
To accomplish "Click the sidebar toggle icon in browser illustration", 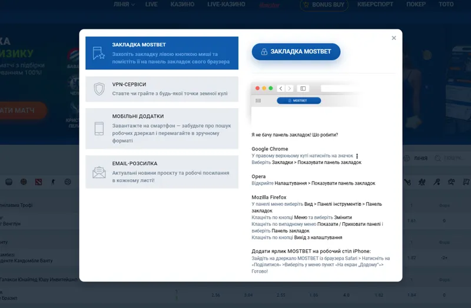I will coord(303,89).
